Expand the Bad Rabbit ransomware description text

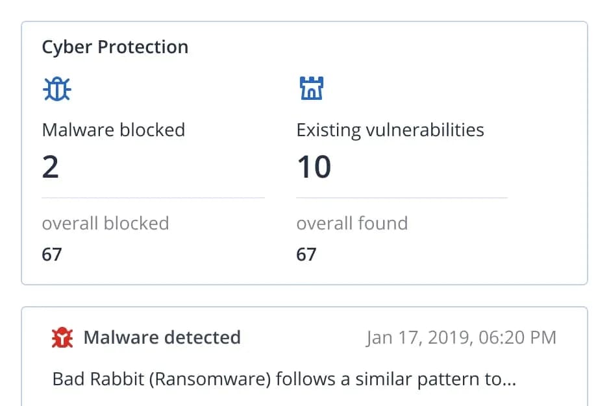[273, 379]
